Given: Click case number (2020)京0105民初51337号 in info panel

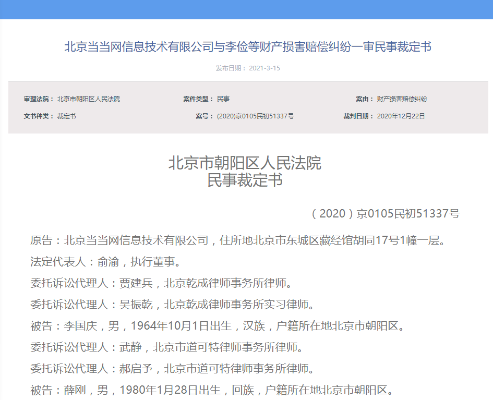Looking at the screenshot, I should (x=255, y=116).
